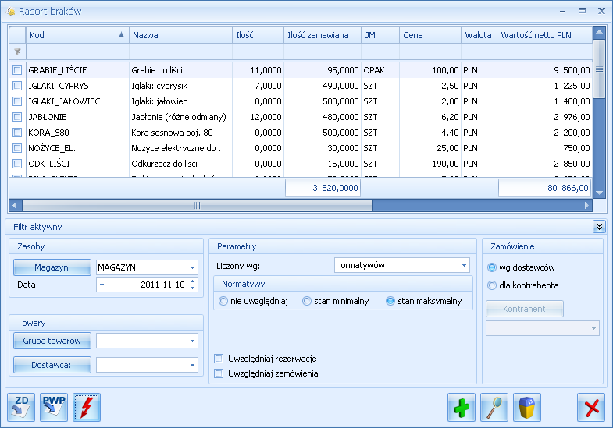Viewport: 613px width, 428px height.
Task: Click the Dostawca button
Action: click(x=52, y=365)
